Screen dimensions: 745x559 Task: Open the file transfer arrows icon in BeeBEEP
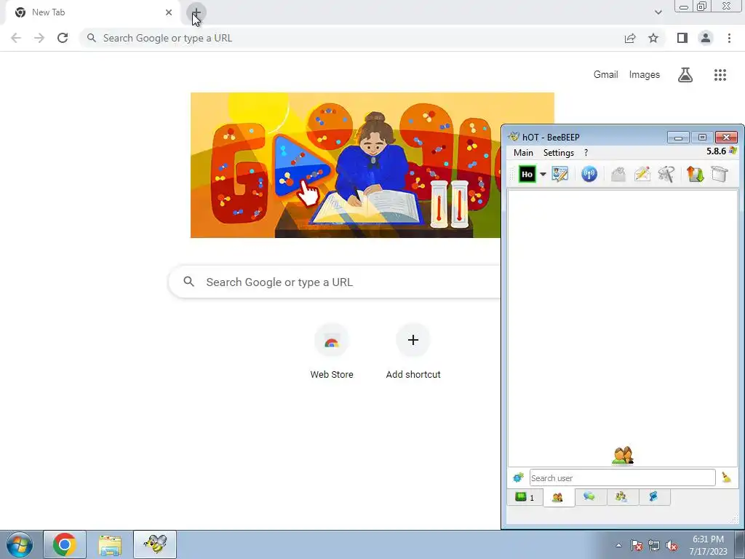point(695,174)
